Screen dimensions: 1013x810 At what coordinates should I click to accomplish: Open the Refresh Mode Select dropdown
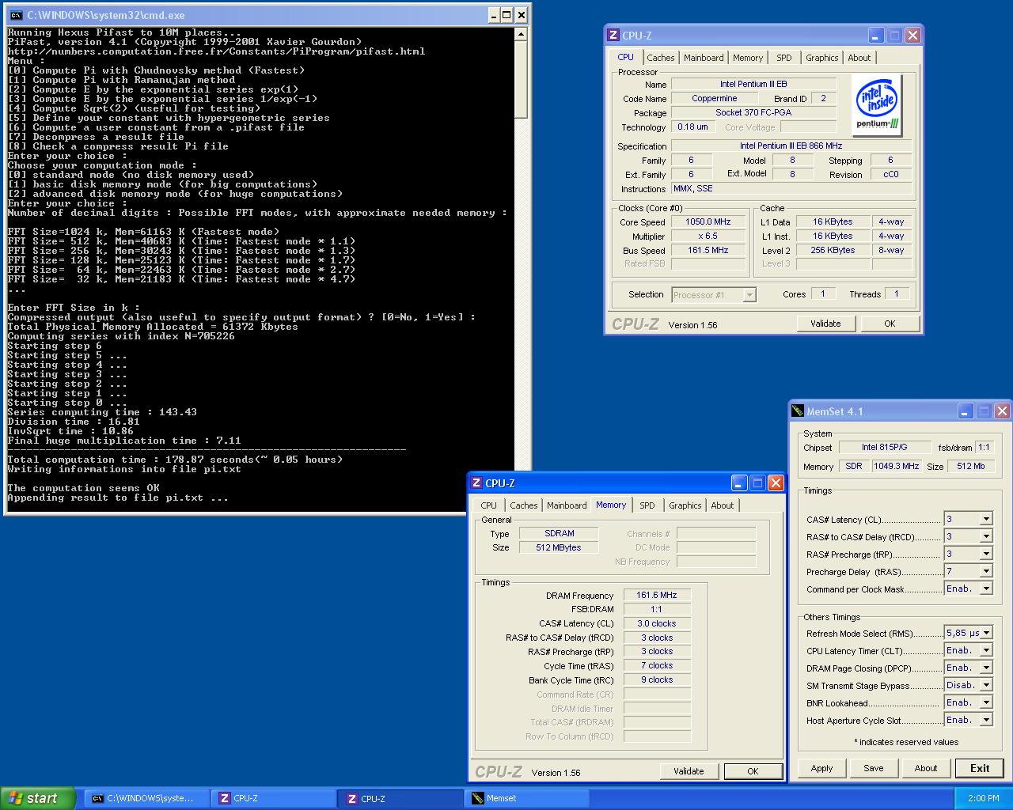(986, 634)
